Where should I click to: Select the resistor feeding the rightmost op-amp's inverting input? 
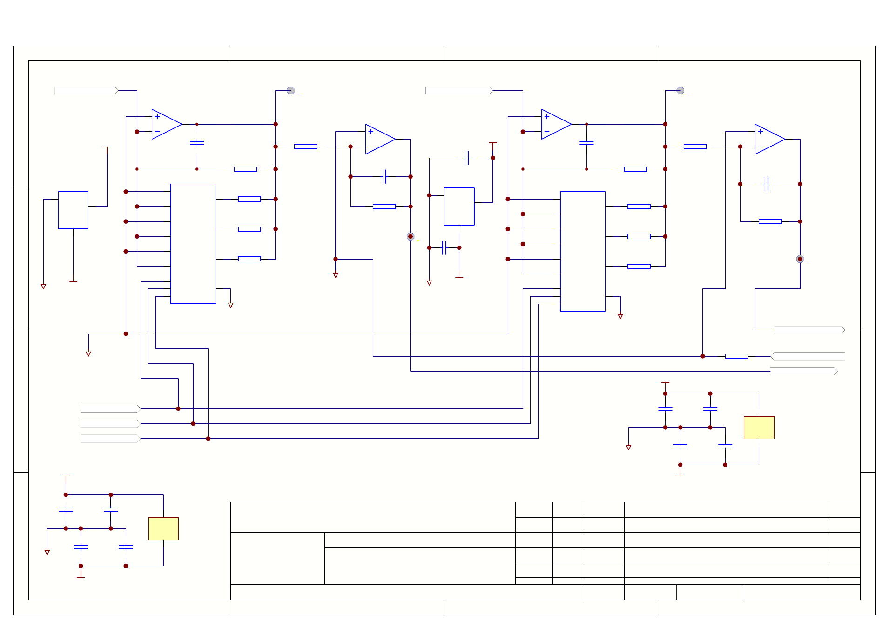point(695,147)
